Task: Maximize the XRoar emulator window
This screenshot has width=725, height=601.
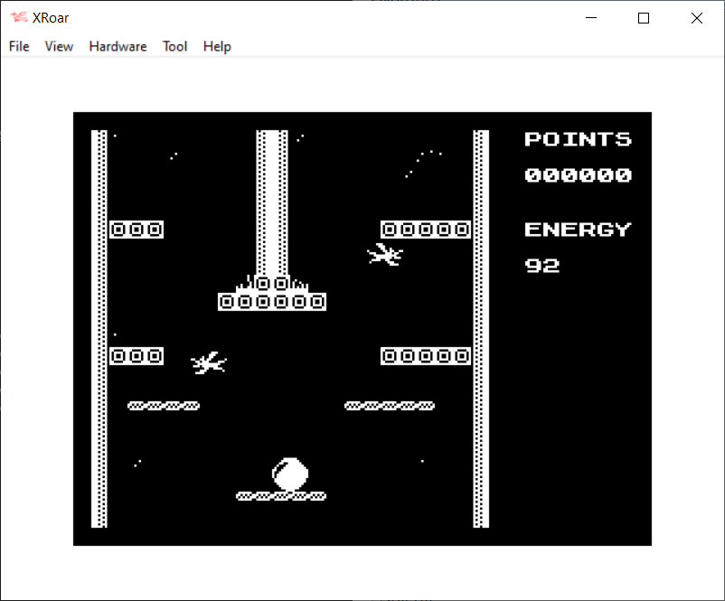Action: click(x=644, y=18)
